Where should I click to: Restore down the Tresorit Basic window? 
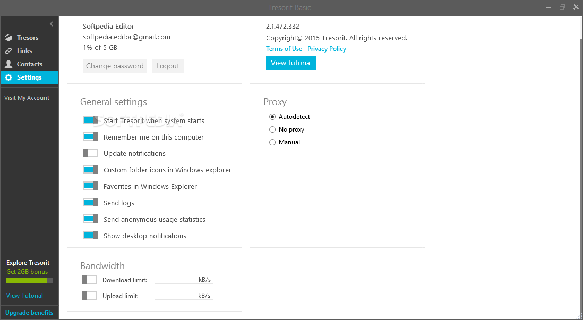point(562,7)
